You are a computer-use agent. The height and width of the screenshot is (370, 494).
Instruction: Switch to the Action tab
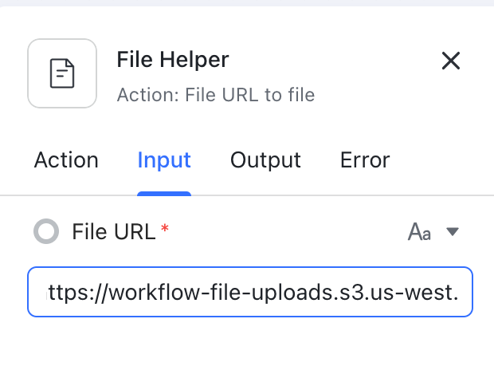[x=66, y=160]
